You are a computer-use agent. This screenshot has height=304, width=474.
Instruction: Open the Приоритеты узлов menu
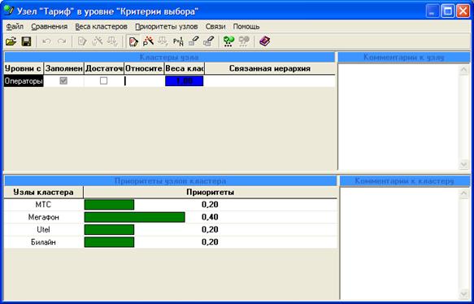(166, 27)
